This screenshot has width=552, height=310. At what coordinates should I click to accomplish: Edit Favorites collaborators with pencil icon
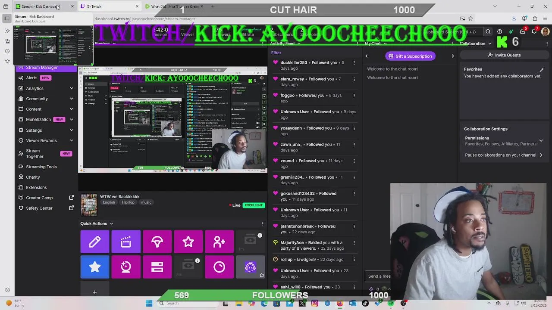tap(542, 69)
